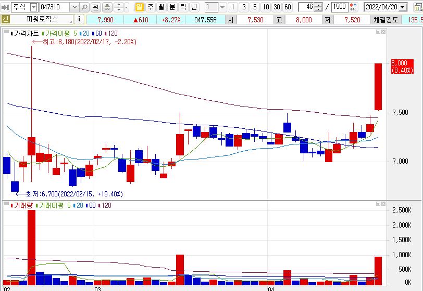The height and width of the screenshot is (291, 423).
Task: Click the 20 volume average legend
Action: pos(78,206)
